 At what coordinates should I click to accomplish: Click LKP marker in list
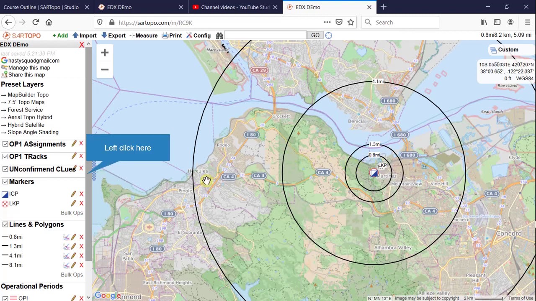coord(14,204)
